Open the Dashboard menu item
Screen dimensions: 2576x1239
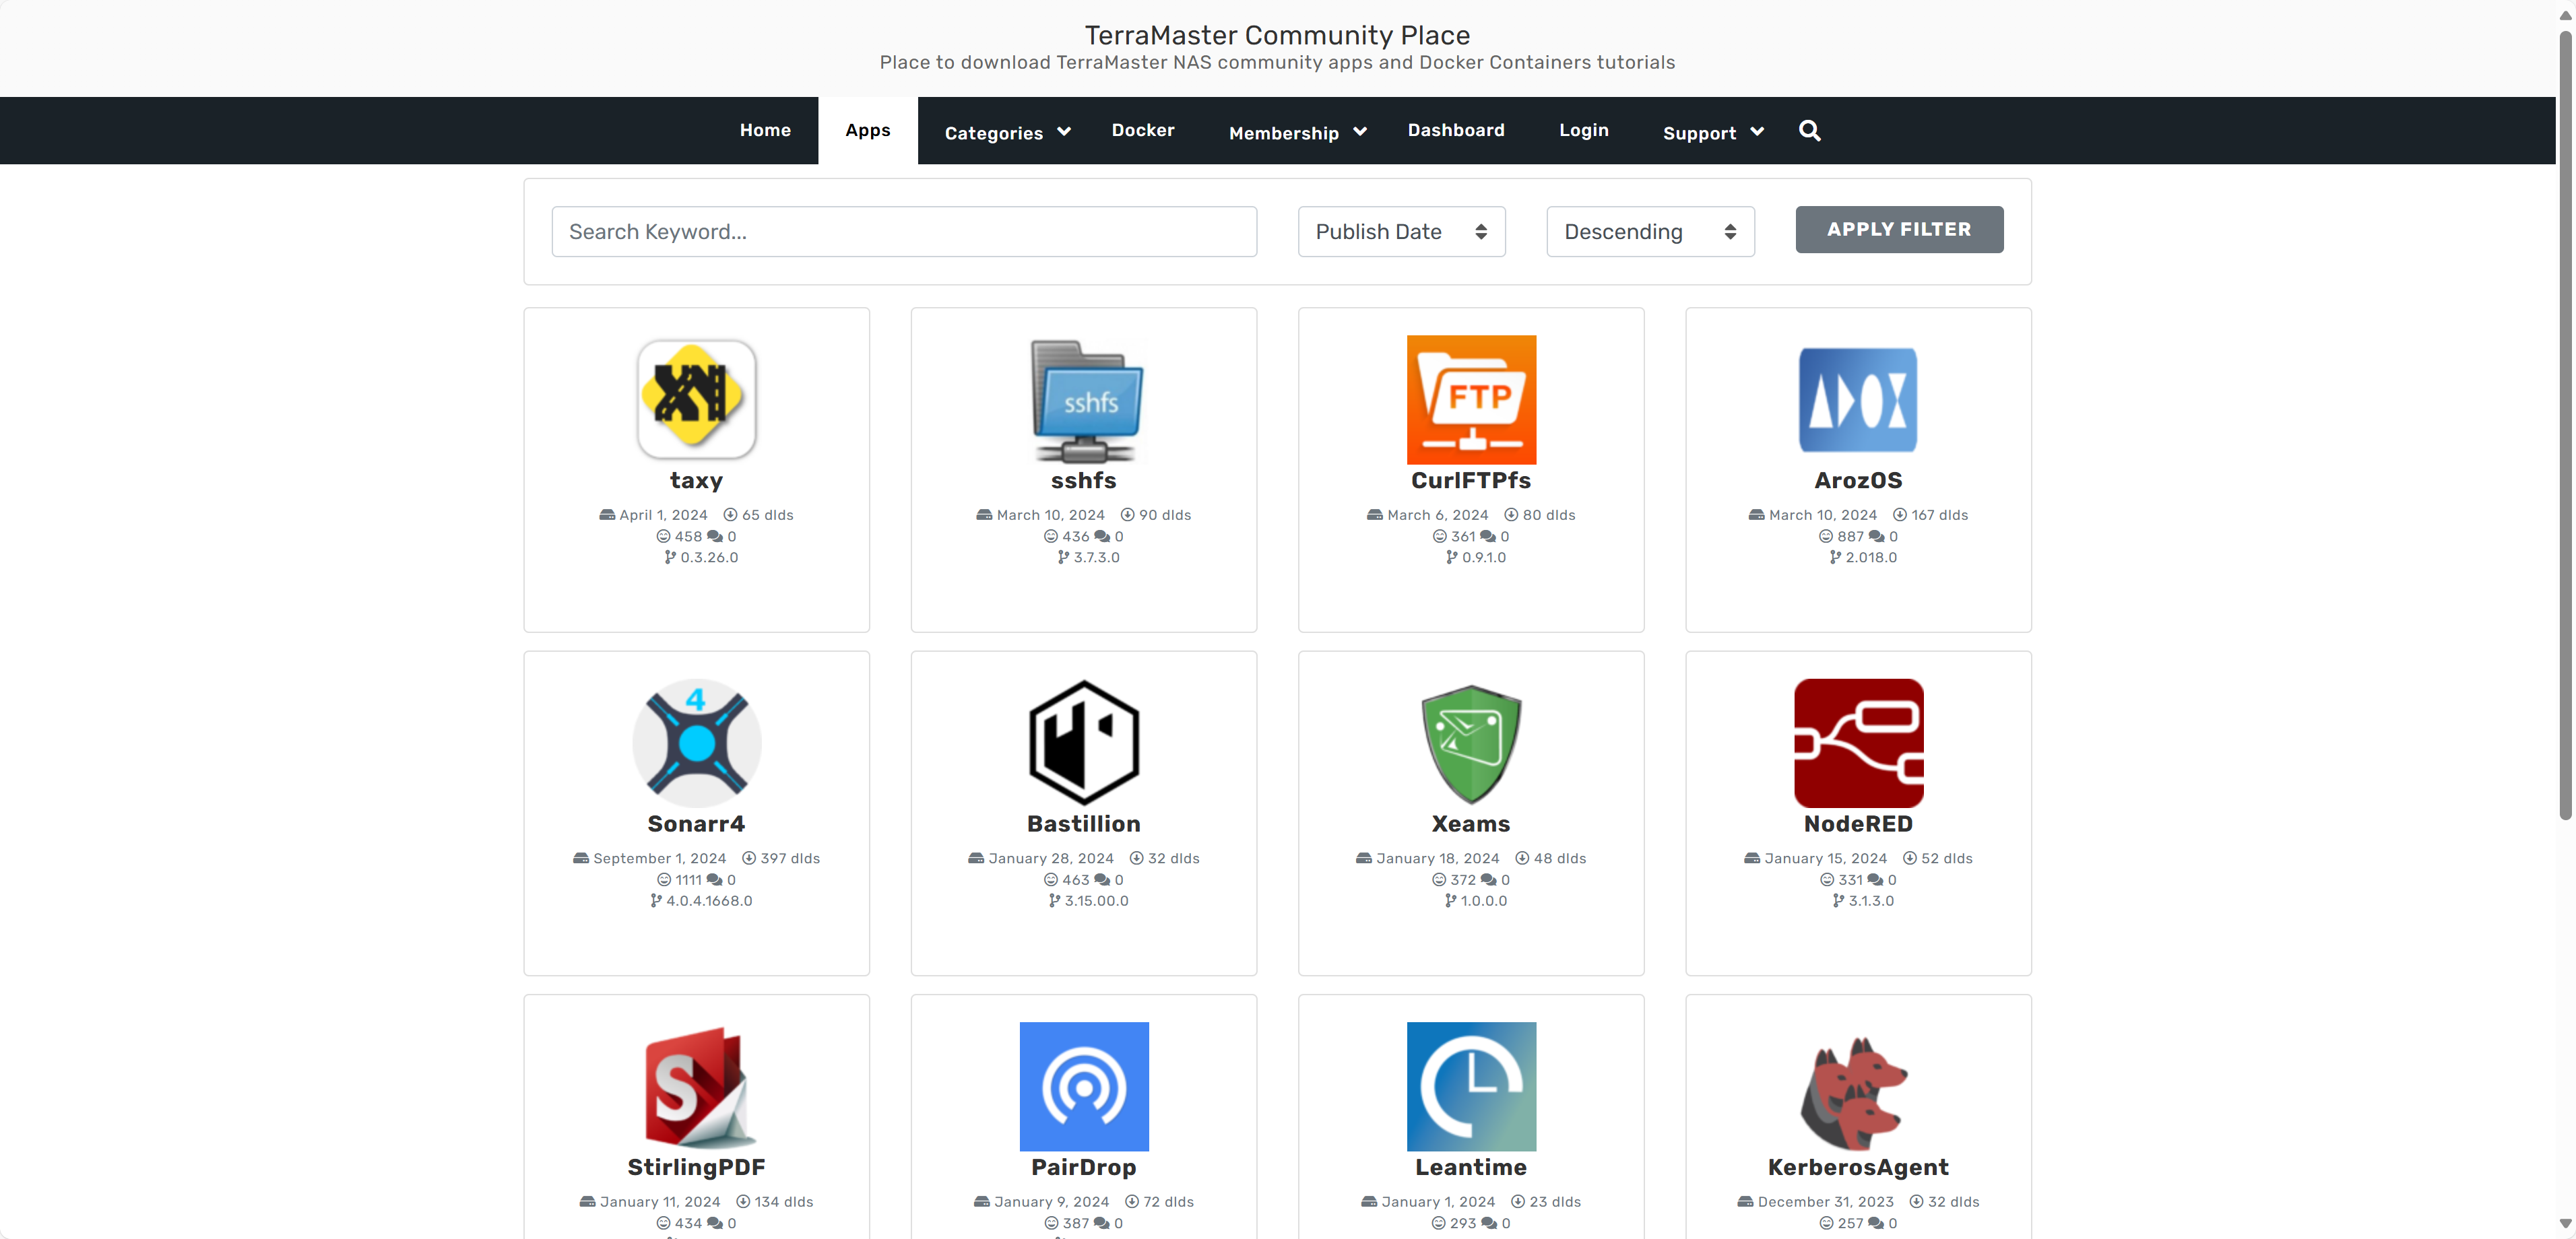click(x=1456, y=130)
